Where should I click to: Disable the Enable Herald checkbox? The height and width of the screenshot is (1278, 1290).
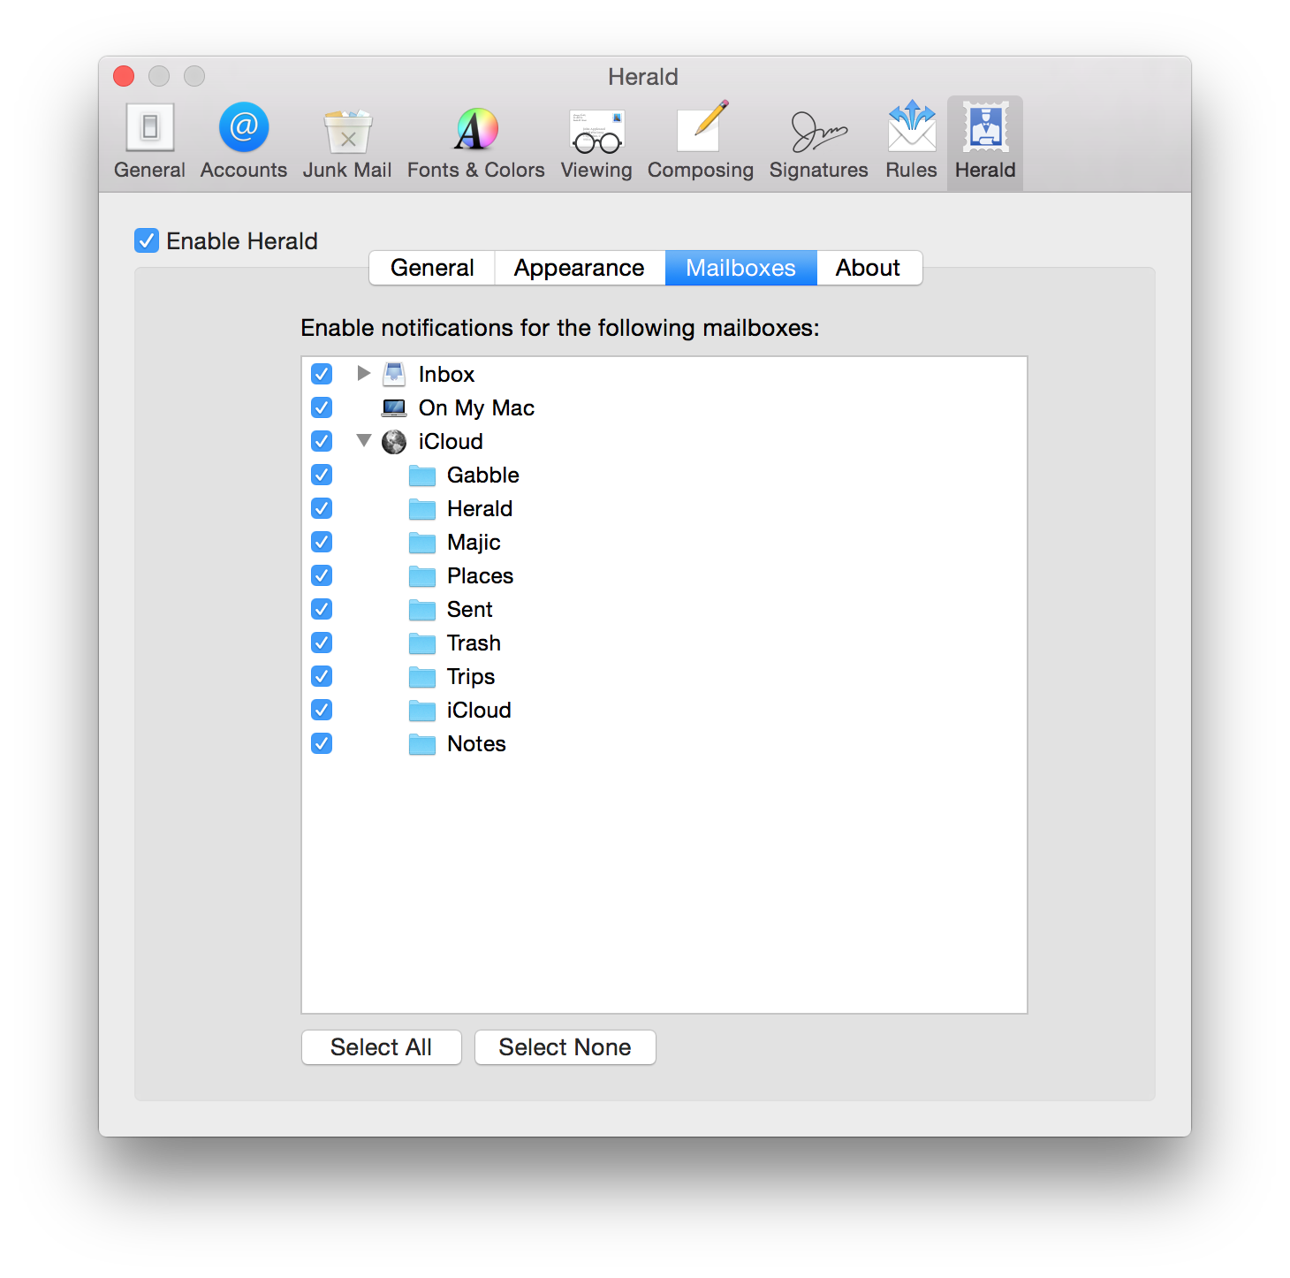click(147, 240)
